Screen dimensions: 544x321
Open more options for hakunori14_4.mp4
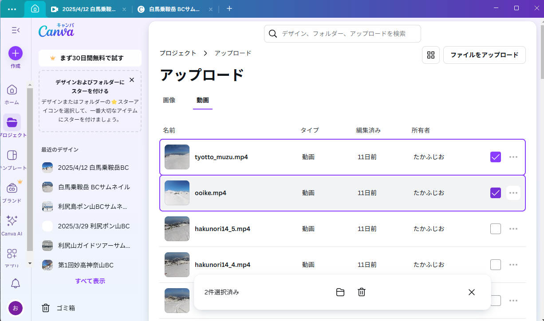pos(513,265)
